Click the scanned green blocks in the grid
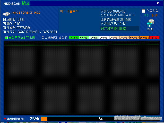Screen dimensions: 164x123 pos(82,43)
